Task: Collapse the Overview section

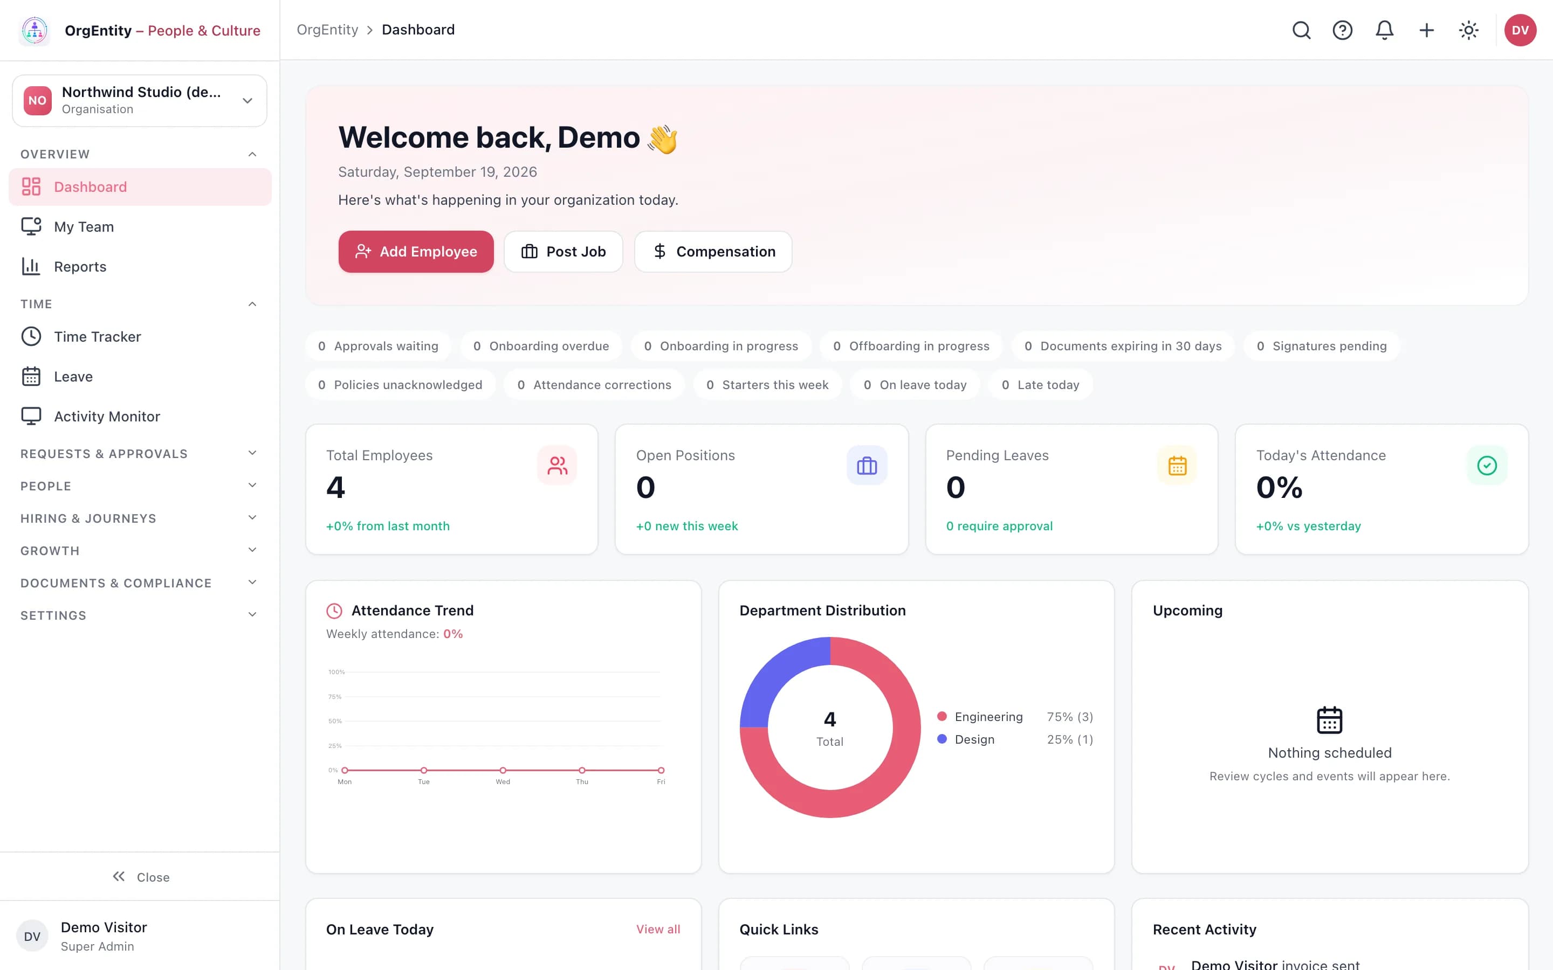Action: click(139, 154)
